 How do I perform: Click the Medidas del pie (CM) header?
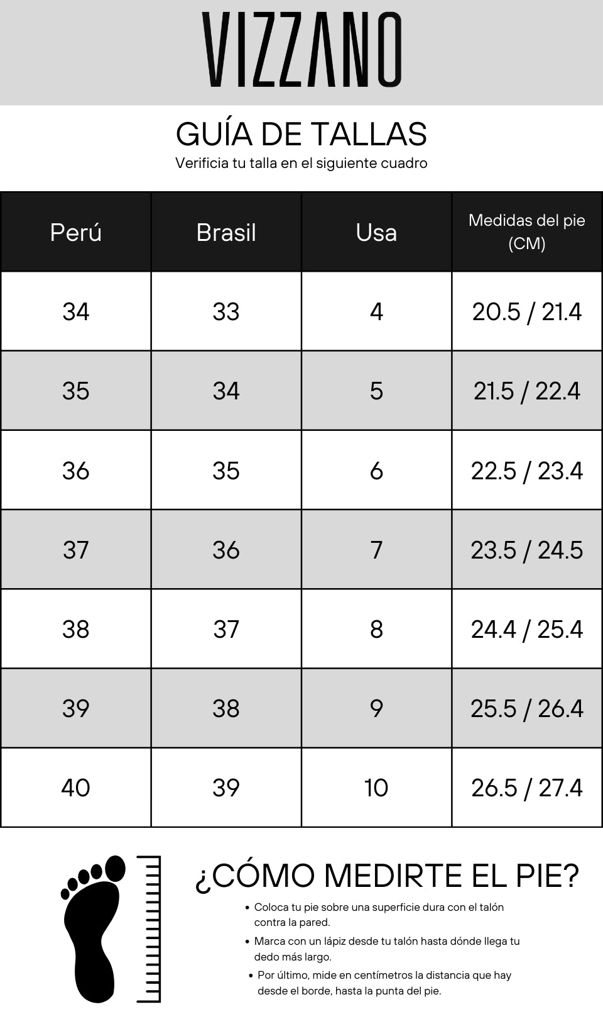pyautogui.click(x=527, y=232)
